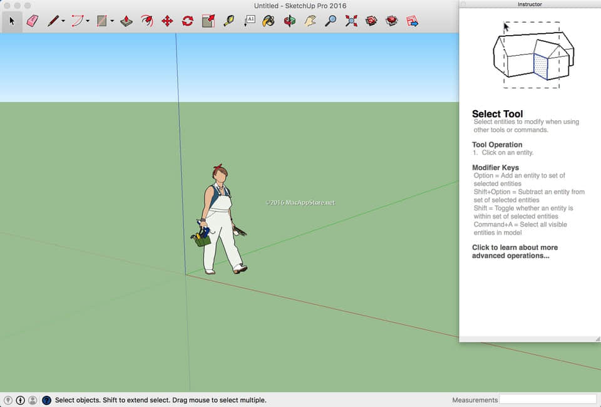Open the Arc tool dropdown arrow
601x407 pixels.
pos(88,21)
